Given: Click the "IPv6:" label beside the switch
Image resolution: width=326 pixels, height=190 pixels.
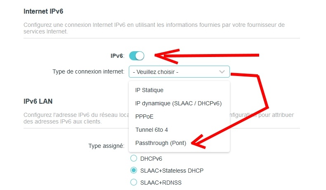Looking at the screenshot, I should tap(117, 56).
